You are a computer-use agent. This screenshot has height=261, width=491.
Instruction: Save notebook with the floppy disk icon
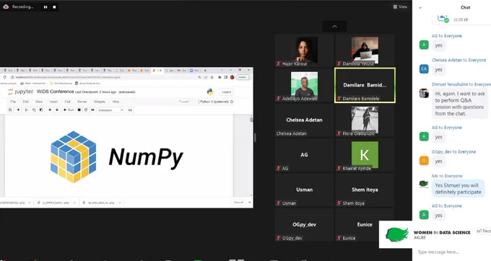click(10, 110)
